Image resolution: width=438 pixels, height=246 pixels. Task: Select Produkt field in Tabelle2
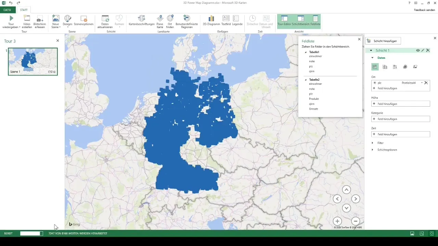click(x=314, y=99)
